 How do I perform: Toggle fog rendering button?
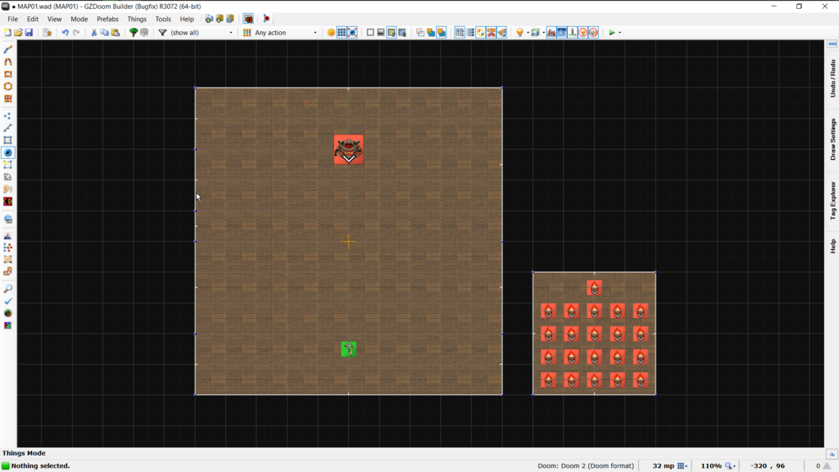[x=551, y=33]
